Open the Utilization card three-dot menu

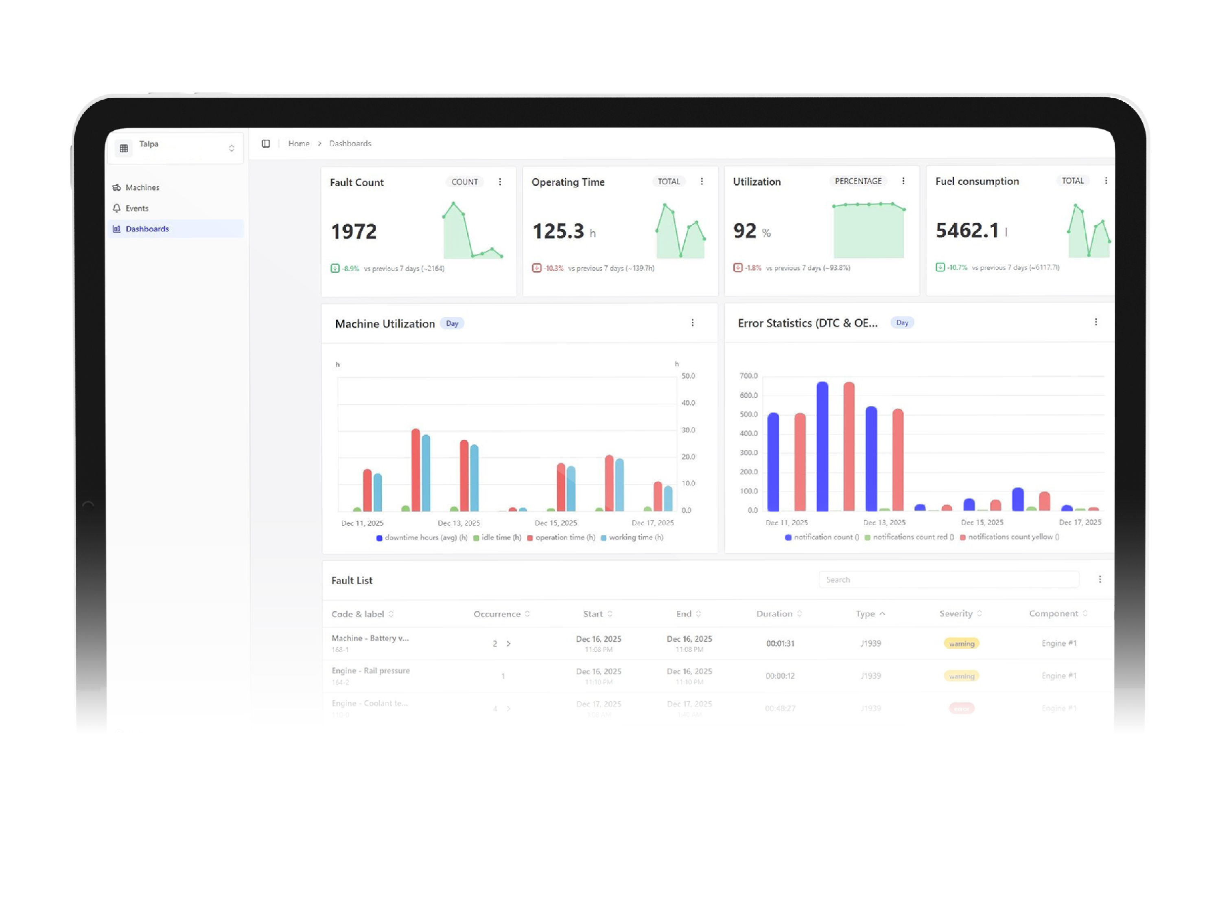[x=903, y=181]
